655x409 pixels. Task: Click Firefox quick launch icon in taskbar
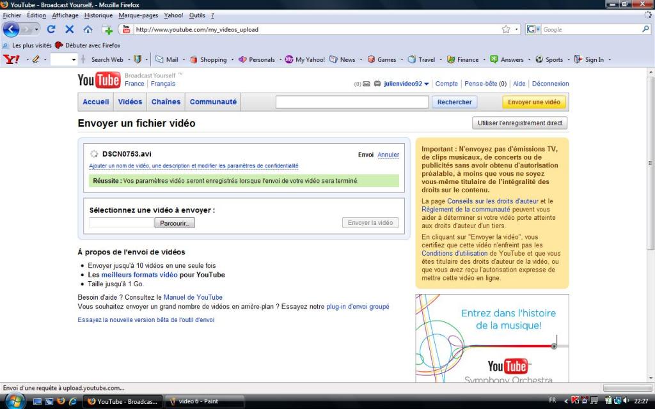[61, 401]
